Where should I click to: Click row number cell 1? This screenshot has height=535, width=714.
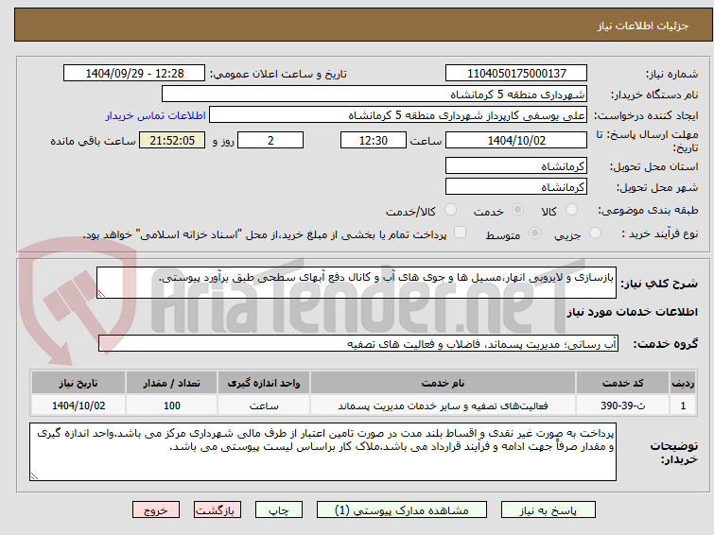pyautogui.click(x=683, y=406)
